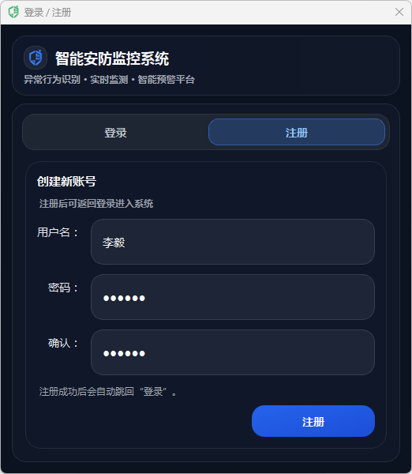Click the 创建新账号 heading
This screenshot has width=412, height=474.
[x=66, y=182]
